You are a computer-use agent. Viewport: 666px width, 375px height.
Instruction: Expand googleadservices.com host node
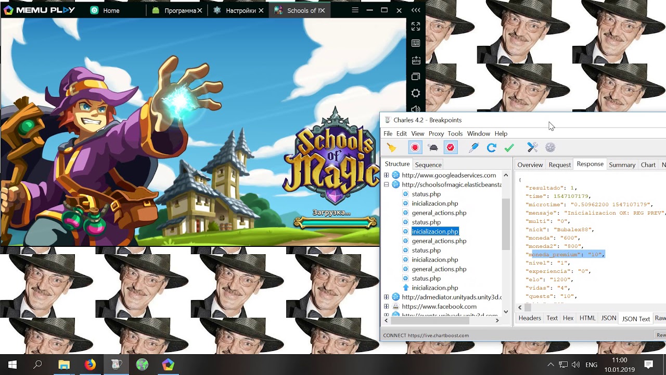point(387,175)
